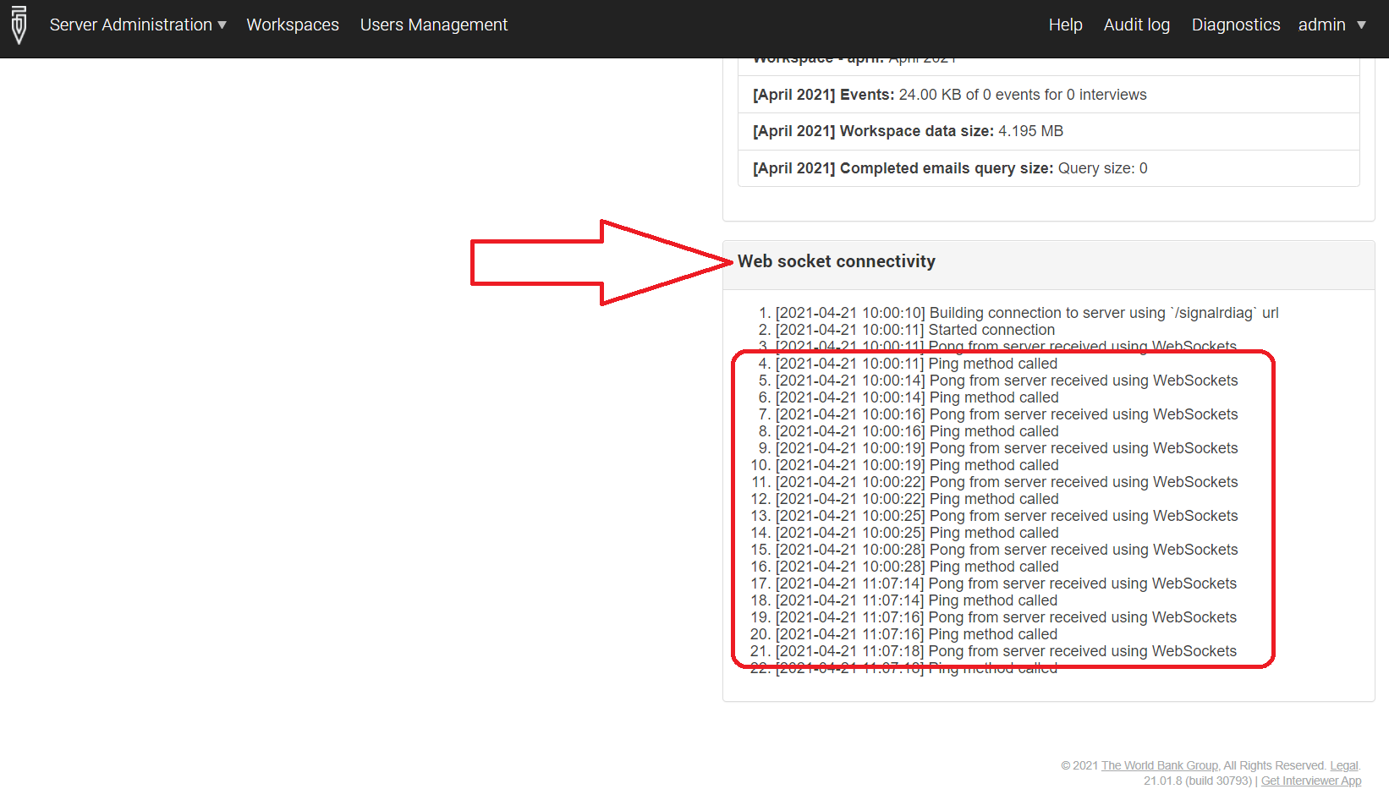Select log line 11 Pong received at 10:00:22

[x=1007, y=482]
